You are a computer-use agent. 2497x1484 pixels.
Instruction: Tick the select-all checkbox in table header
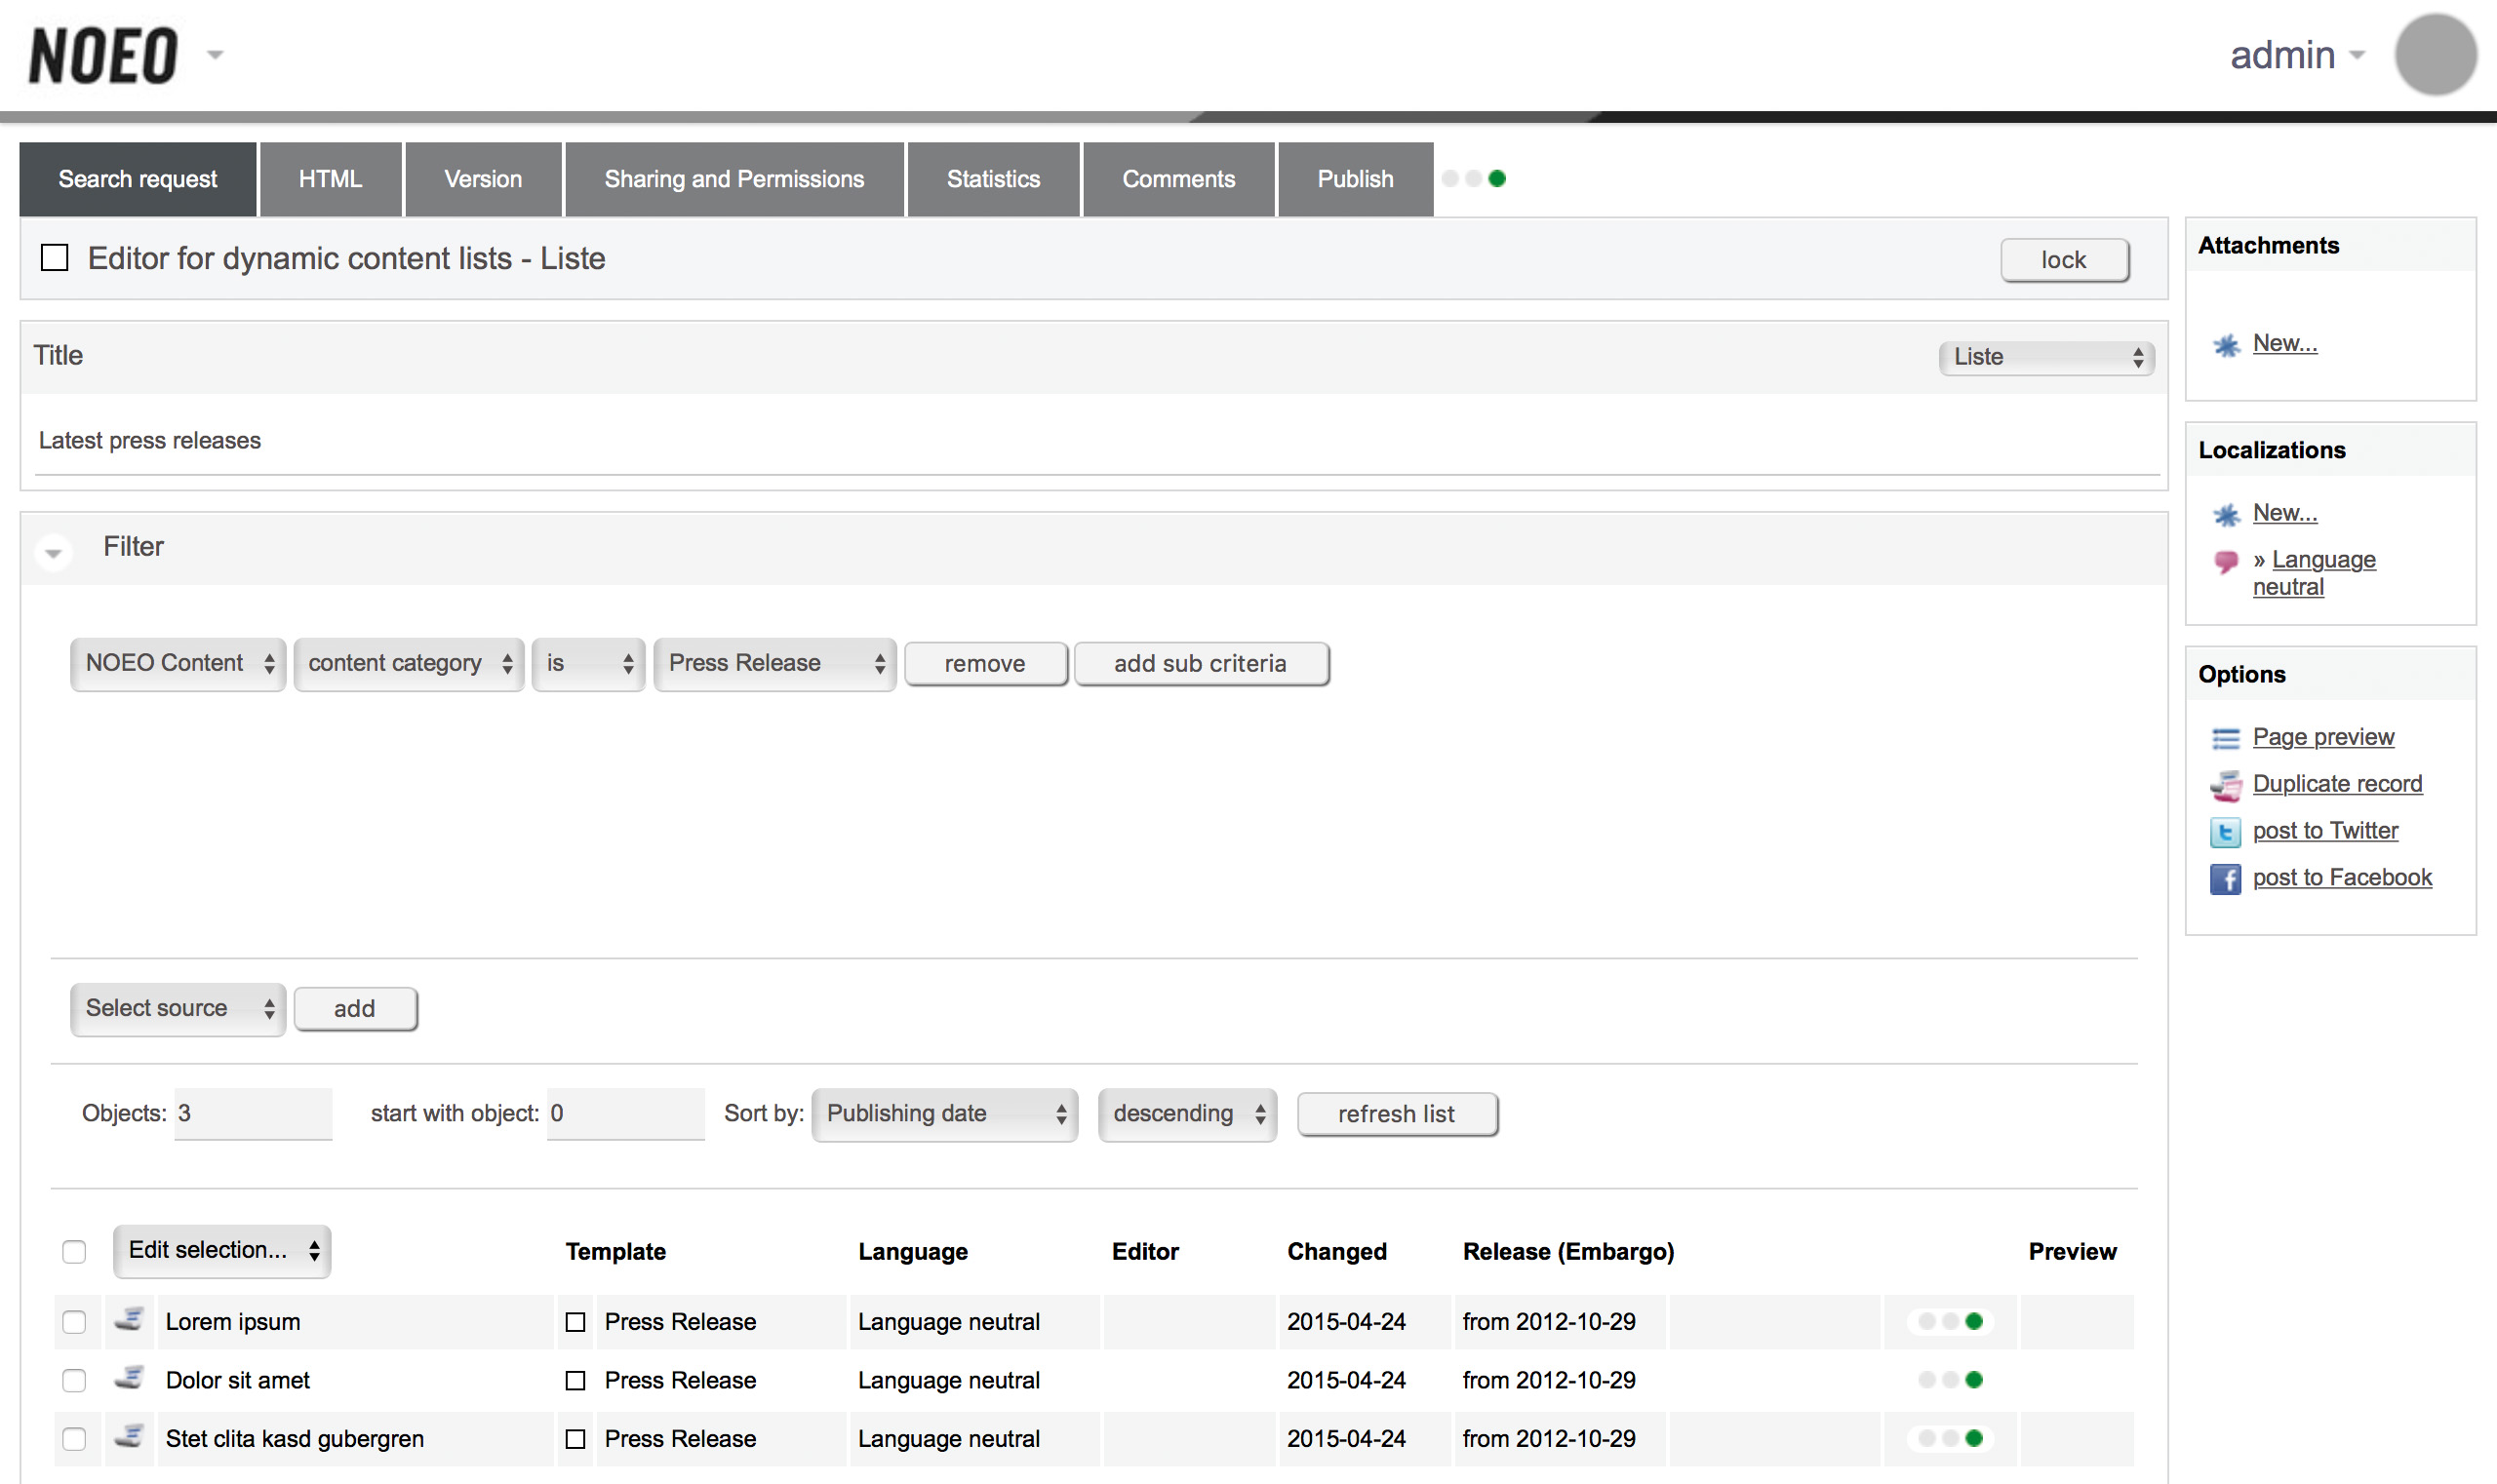tap(74, 1252)
